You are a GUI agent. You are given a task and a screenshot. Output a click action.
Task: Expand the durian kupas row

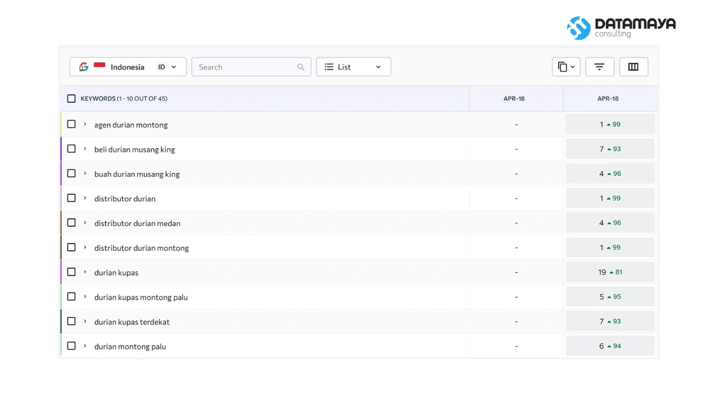click(85, 272)
